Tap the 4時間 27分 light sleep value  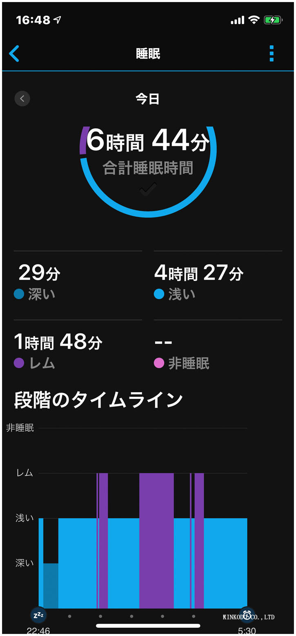199,273
